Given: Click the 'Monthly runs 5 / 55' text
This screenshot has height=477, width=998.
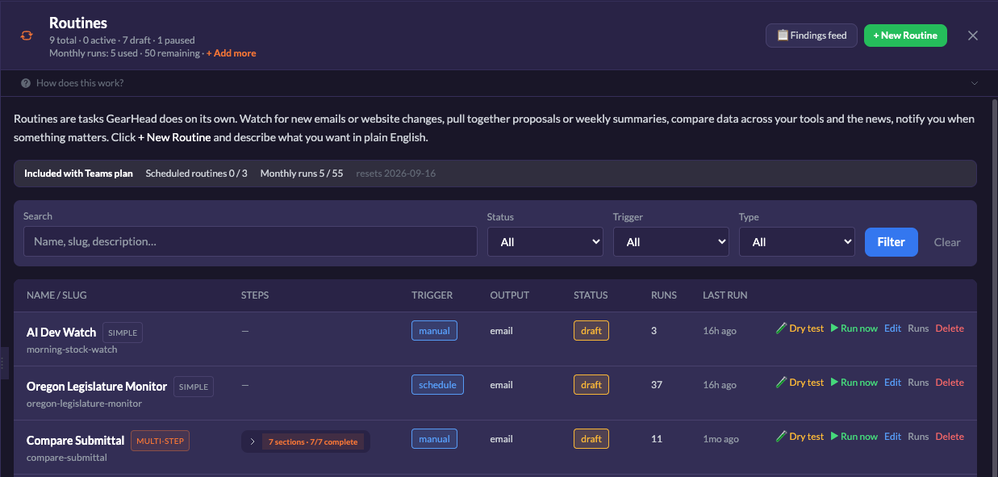Looking at the screenshot, I should pyautogui.click(x=302, y=174).
